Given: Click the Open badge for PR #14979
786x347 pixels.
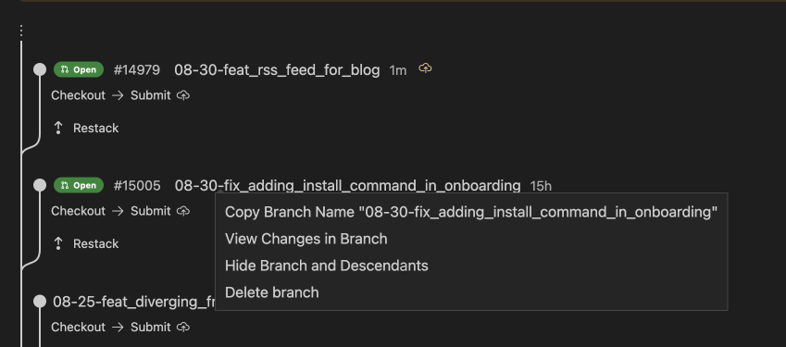Looking at the screenshot, I should pyautogui.click(x=79, y=69).
